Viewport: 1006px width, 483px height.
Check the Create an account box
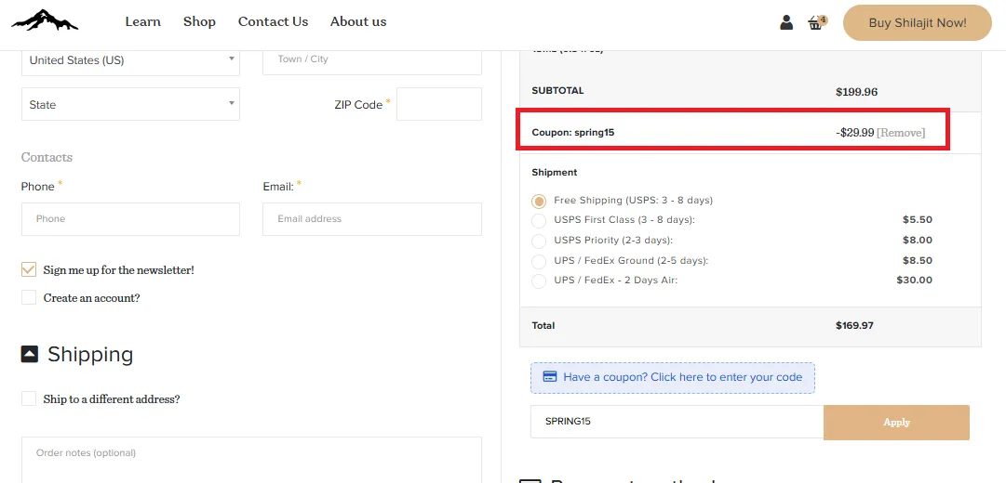click(29, 298)
